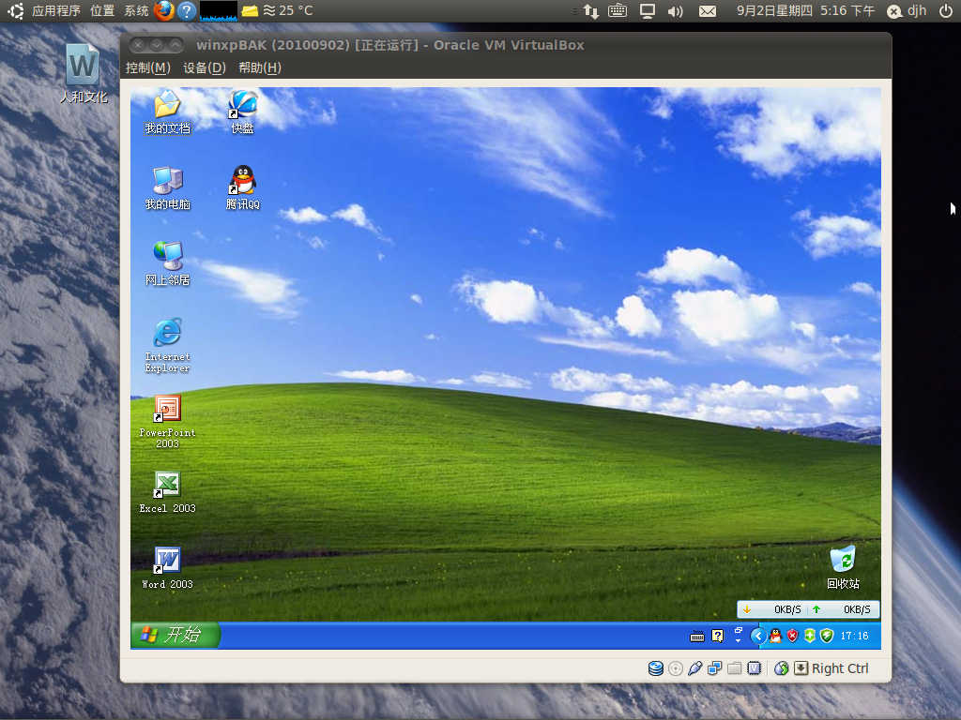Click the keyboard capture host key icon
Image resolution: width=961 pixels, height=720 pixels.
coord(801,668)
